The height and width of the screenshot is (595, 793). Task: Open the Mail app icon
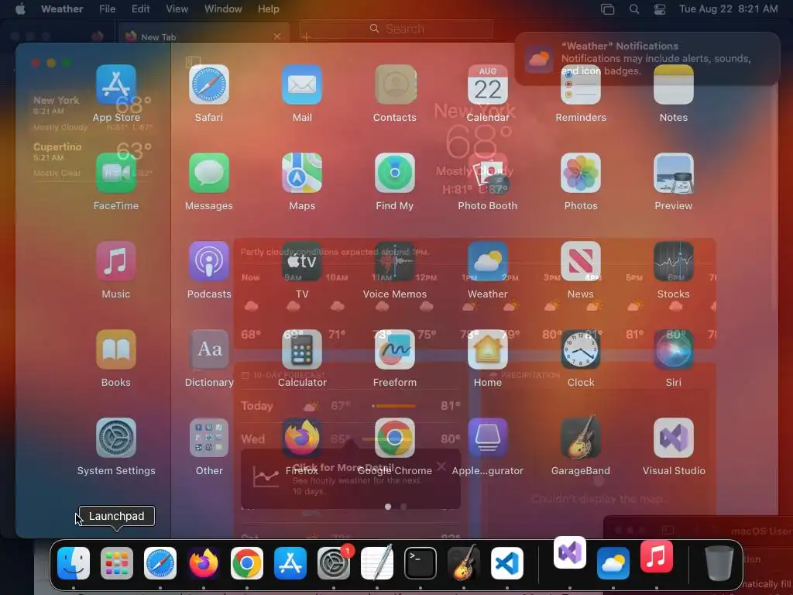302,84
